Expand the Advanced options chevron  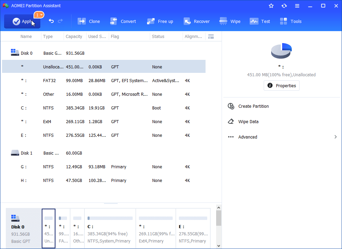(335, 137)
